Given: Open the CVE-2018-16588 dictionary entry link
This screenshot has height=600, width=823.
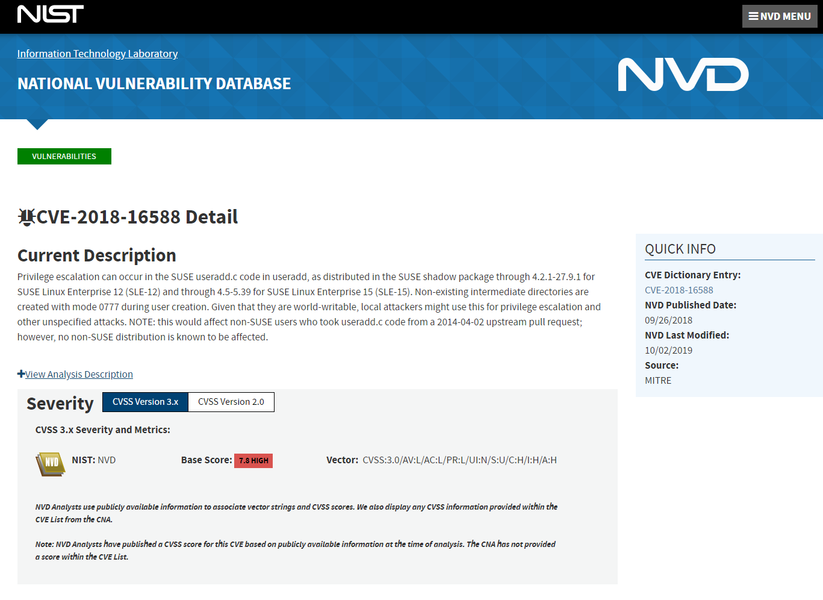Looking at the screenshot, I should [x=679, y=290].
